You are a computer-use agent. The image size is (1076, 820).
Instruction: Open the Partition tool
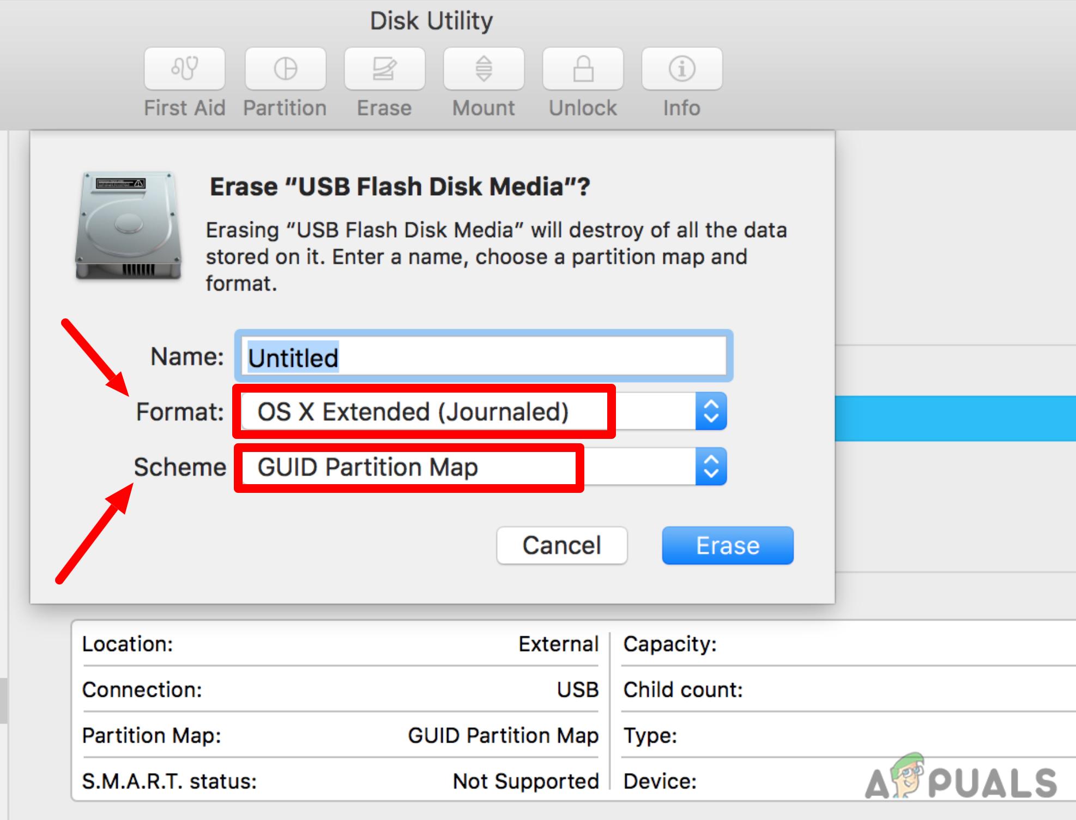click(x=285, y=69)
